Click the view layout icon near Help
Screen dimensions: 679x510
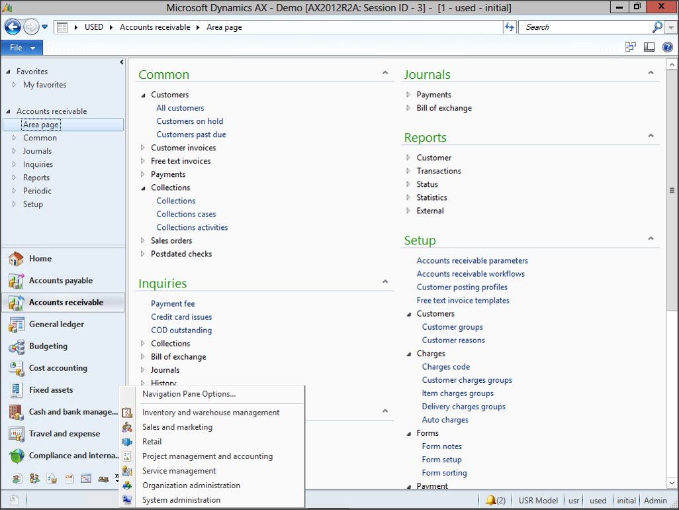[x=649, y=47]
